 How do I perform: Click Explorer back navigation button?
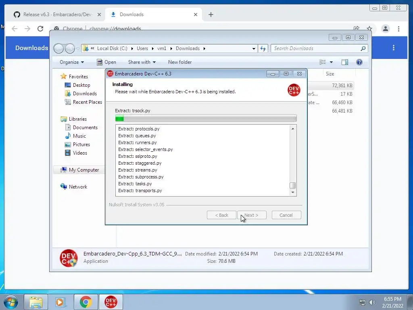[x=58, y=48]
